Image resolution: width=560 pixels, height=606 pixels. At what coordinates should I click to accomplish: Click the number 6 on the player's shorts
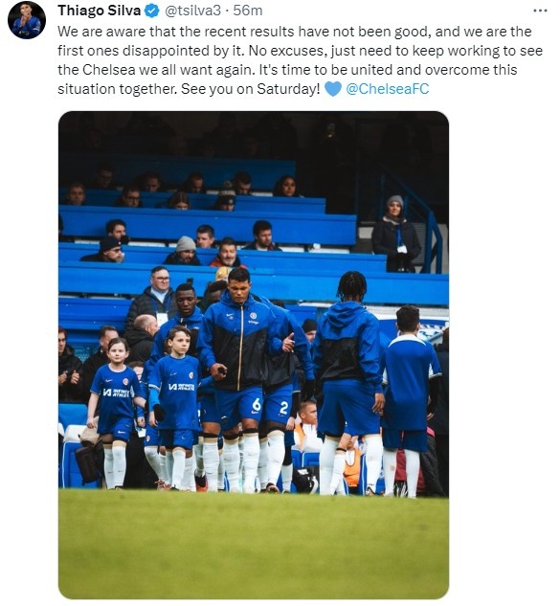(x=257, y=405)
